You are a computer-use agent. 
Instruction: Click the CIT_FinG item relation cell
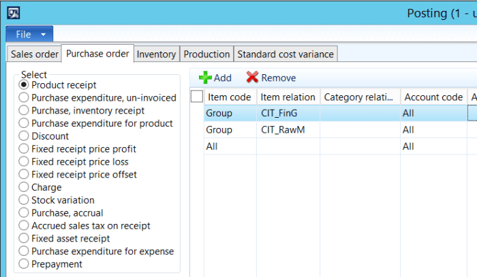point(288,113)
